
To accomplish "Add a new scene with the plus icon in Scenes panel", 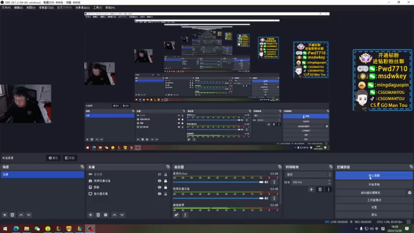I will click(x=5, y=215).
